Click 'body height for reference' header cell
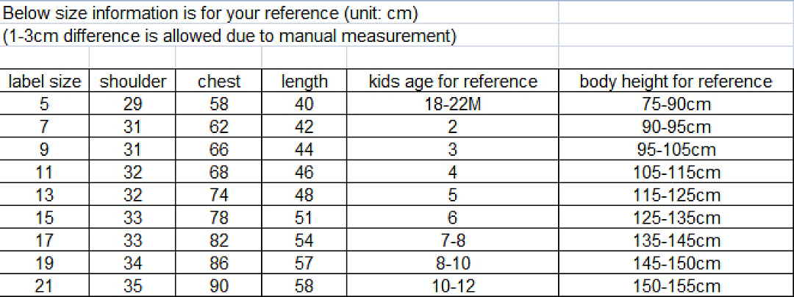 [x=676, y=82]
